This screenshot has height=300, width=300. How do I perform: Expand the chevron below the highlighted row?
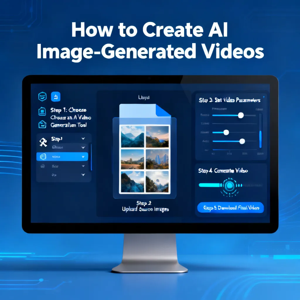click(x=83, y=166)
